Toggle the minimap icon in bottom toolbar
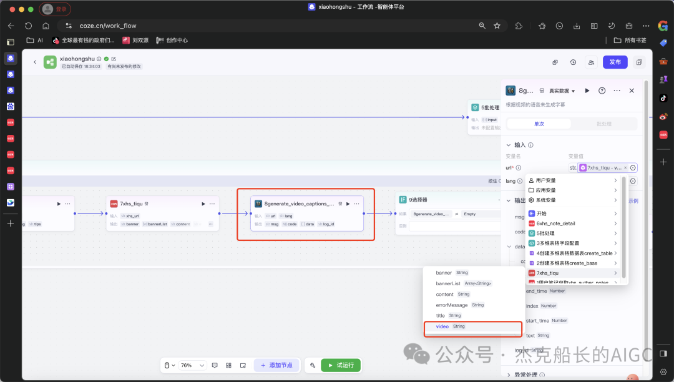Image resolution: width=674 pixels, height=382 pixels. [243, 365]
